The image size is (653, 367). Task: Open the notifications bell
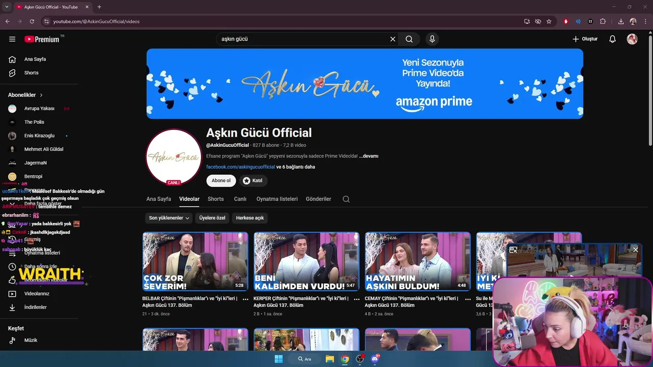tap(613, 39)
